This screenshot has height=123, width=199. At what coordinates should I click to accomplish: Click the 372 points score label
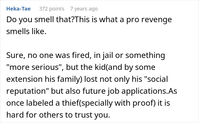(x=52, y=9)
